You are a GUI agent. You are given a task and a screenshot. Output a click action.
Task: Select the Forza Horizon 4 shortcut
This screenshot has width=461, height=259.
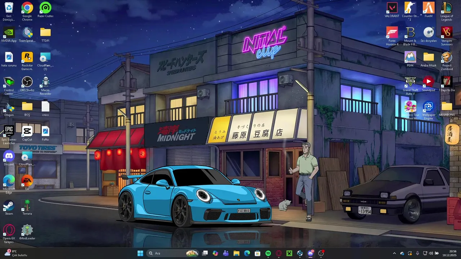392,36
